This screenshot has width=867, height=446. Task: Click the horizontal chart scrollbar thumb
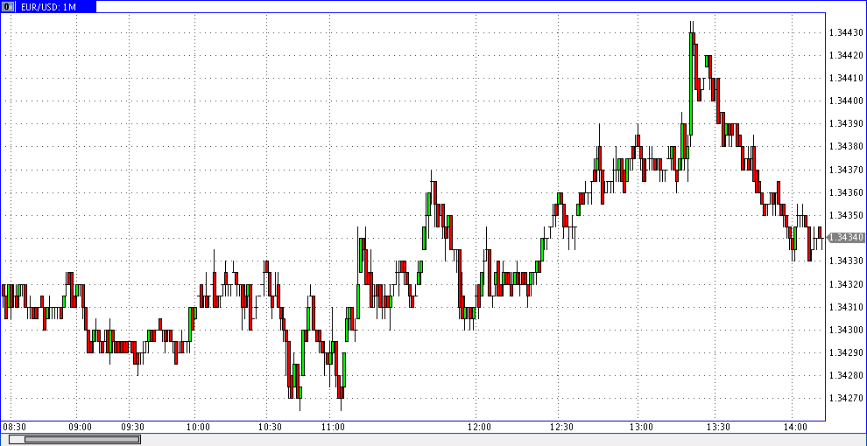82,439
